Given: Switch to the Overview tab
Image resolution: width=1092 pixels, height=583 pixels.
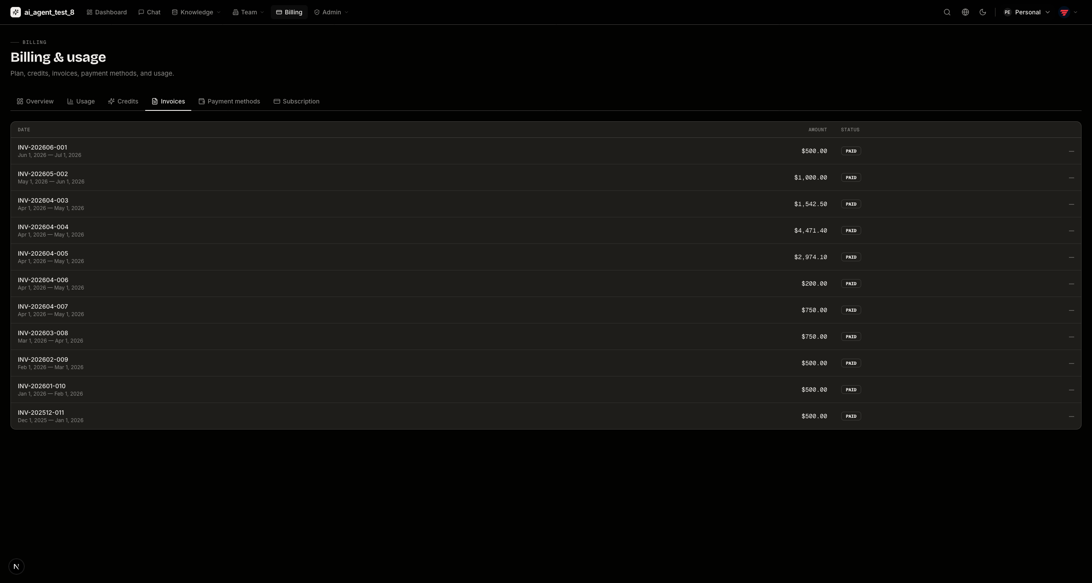Looking at the screenshot, I should 35,101.
